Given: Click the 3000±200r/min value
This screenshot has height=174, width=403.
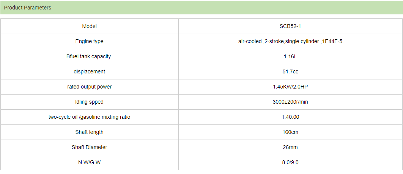Looking at the screenshot, I should [290, 102].
